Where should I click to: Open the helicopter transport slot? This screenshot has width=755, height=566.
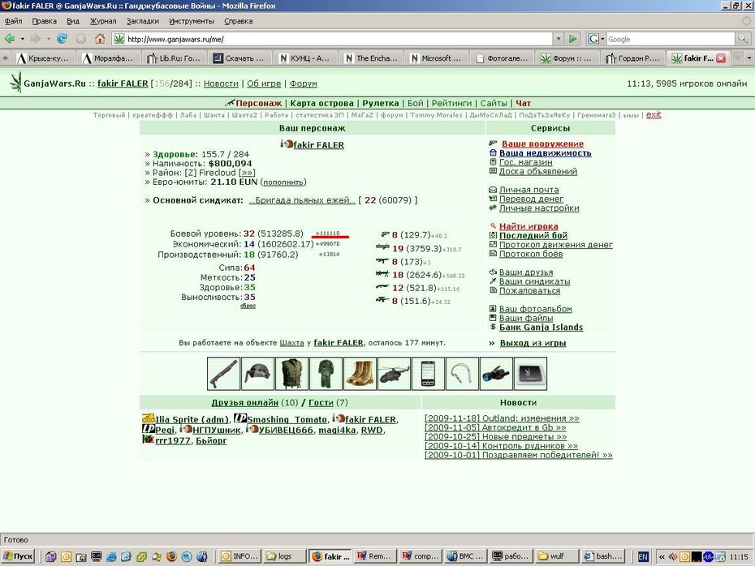point(394,373)
